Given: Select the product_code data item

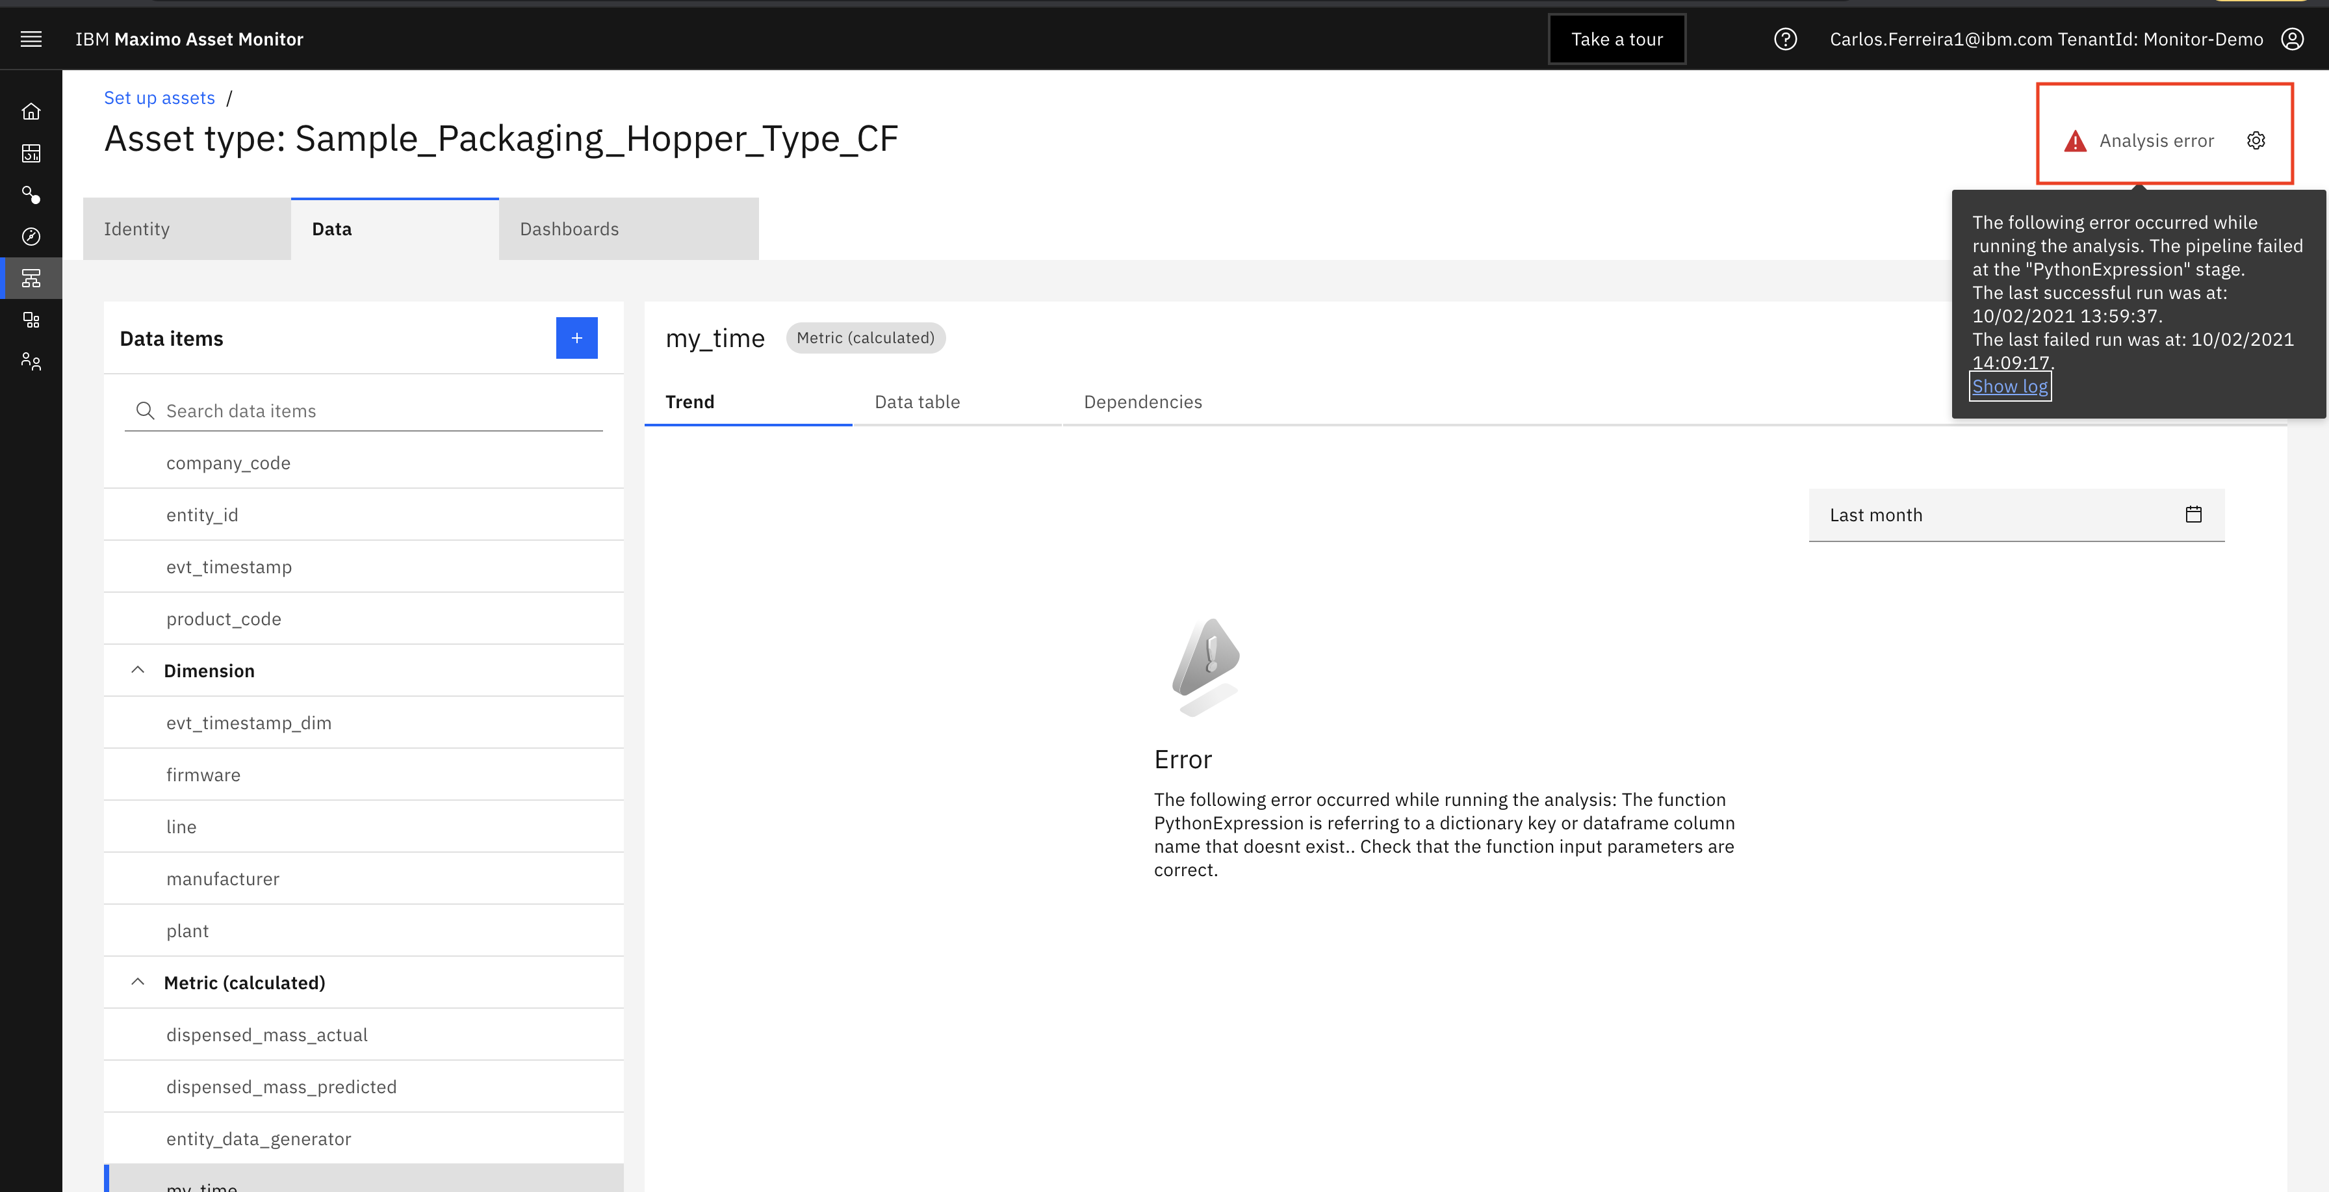Looking at the screenshot, I should coord(363,619).
